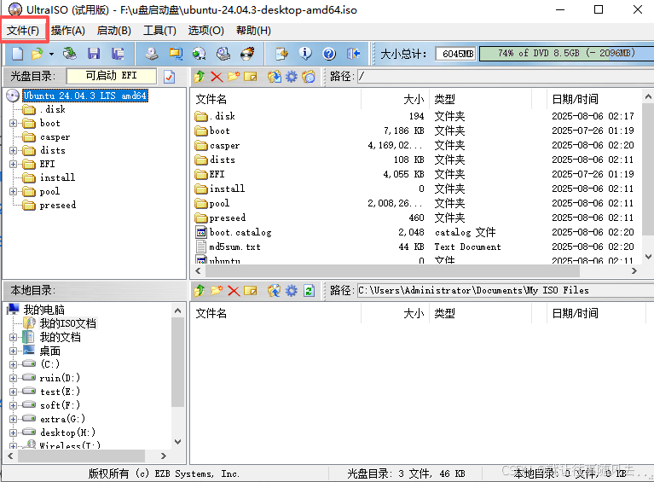Image resolution: width=654 pixels, height=482 pixels.
Task: Click Rename icon in local pane toolbar
Action: pyautogui.click(x=250, y=290)
